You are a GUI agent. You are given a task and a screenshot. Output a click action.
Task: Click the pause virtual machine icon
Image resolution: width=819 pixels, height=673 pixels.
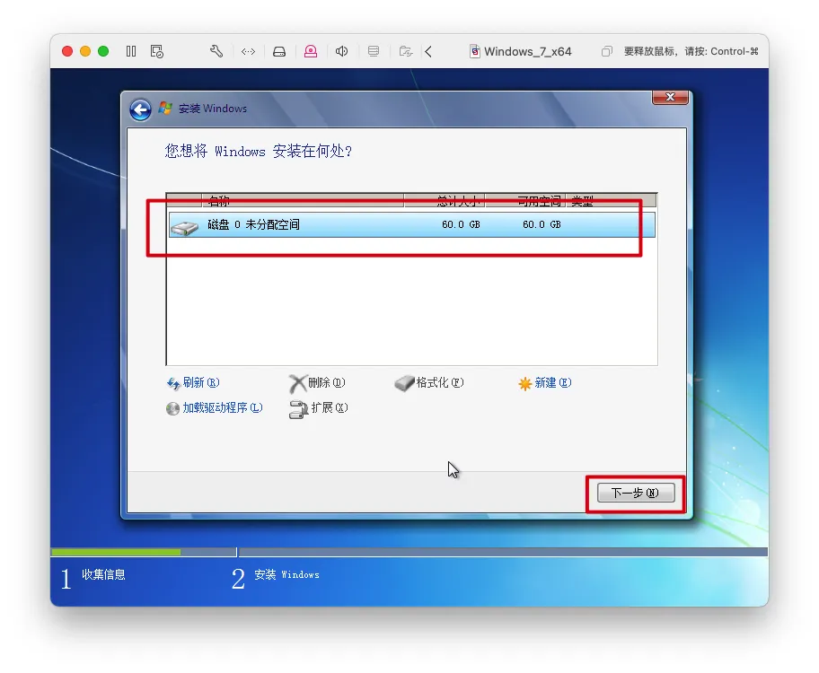click(131, 51)
